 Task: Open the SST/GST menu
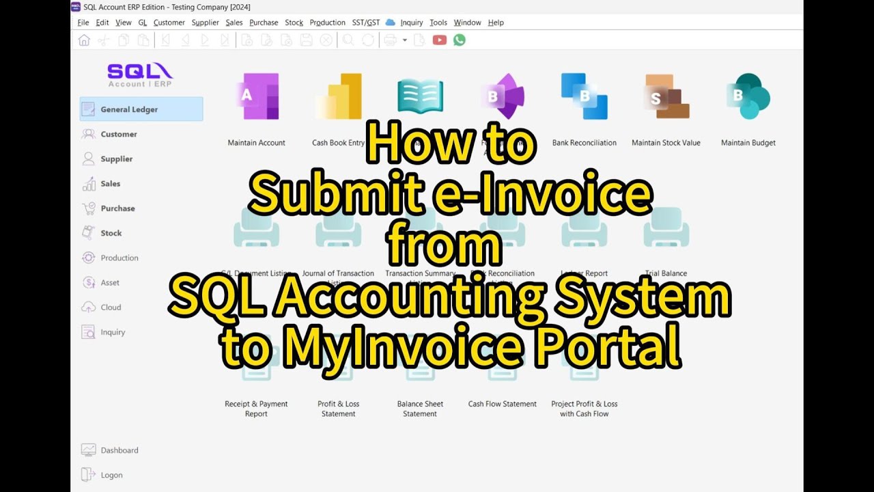[366, 23]
